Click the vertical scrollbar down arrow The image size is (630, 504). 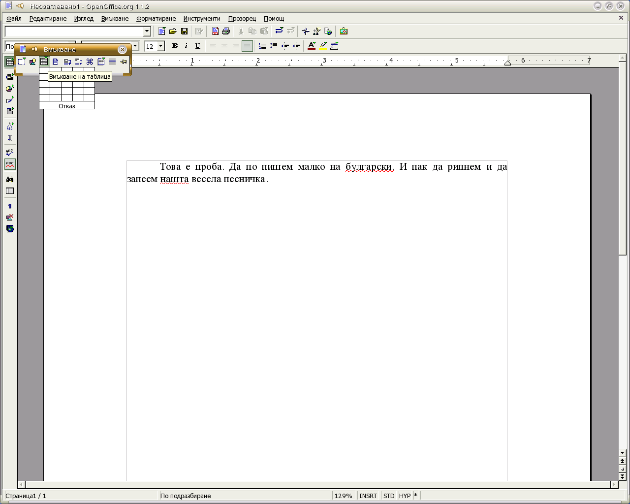click(x=623, y=453)
